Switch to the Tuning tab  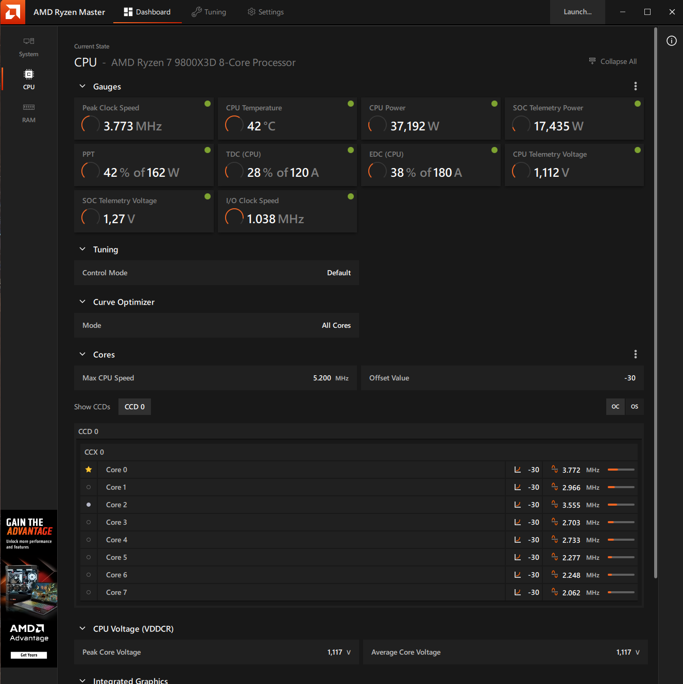point(209,12)
